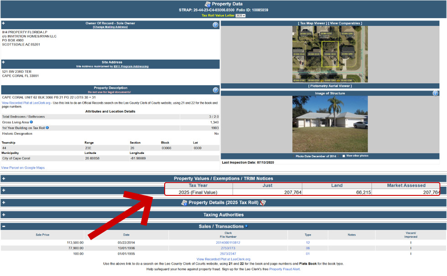This screenshot has height=276, width=447.
Task: Click help icon in Property Description header
Action: point(215,90)
